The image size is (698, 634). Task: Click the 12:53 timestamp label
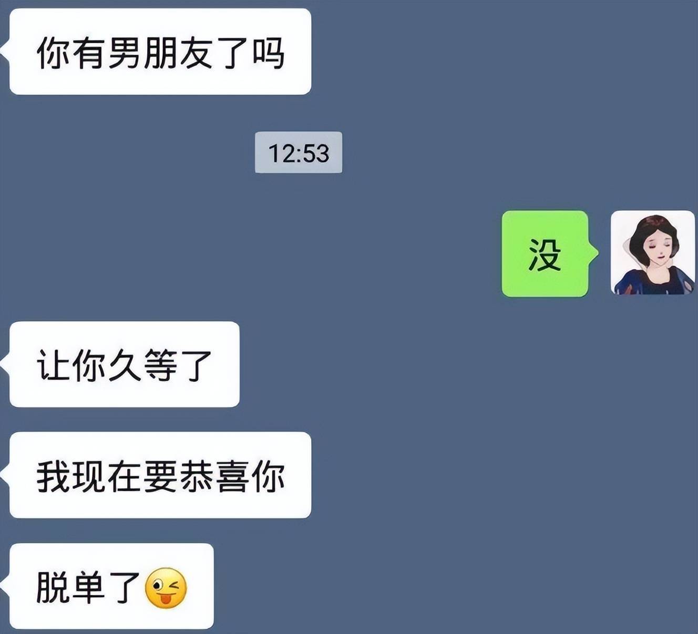tap(299, 152)
